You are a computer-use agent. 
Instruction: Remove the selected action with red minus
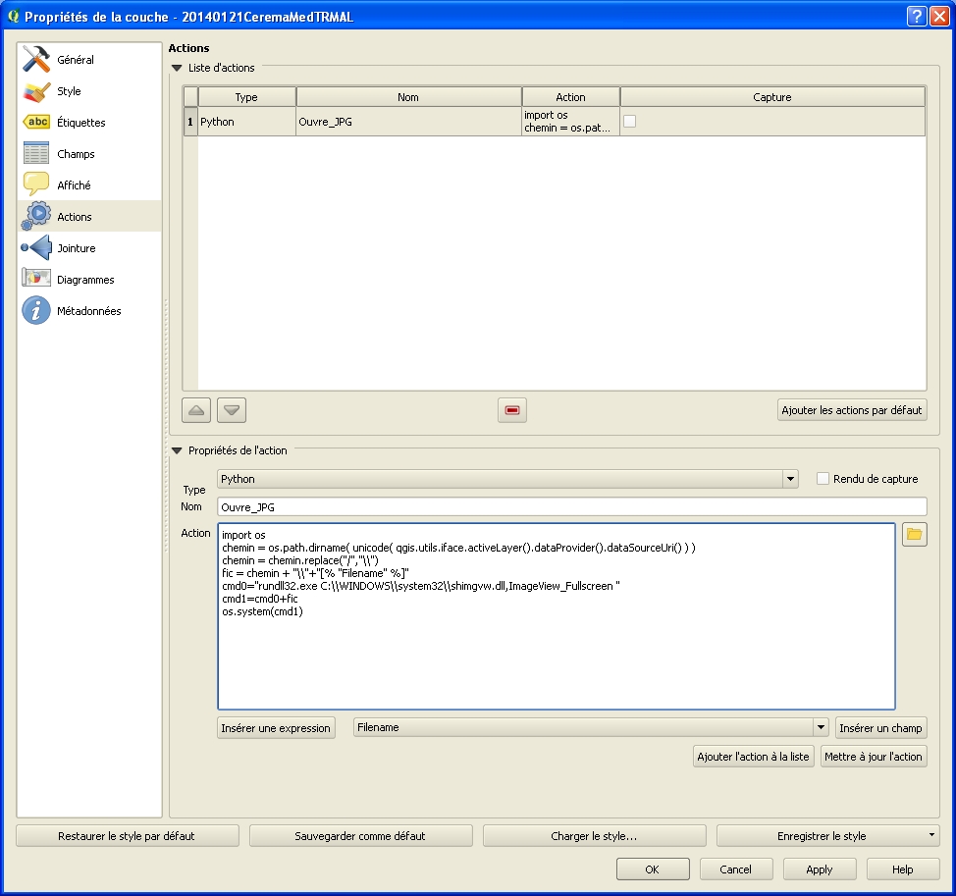pyautogui.click(x=512, y=410)
